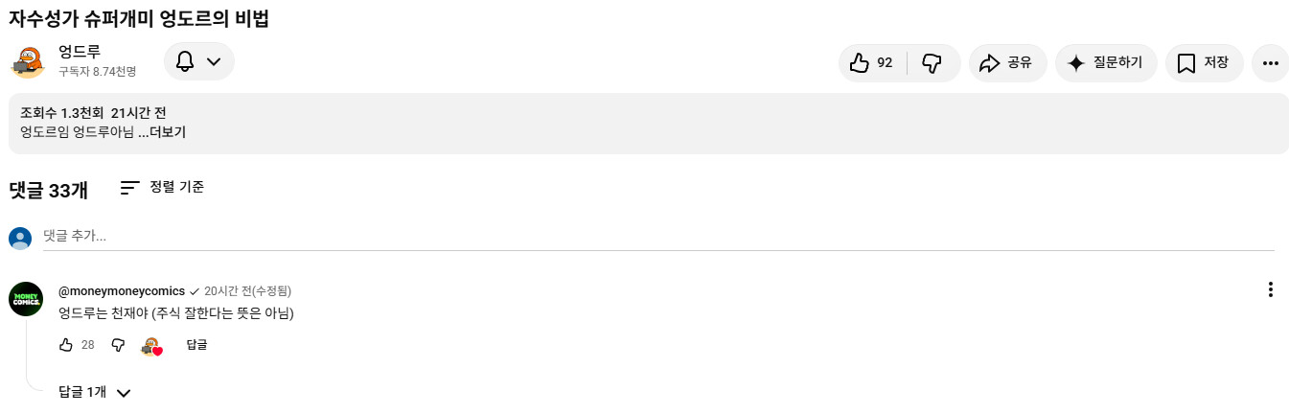Expand the 답글 1개 replies thread
1289x414 pixels.
tap(94, 392)
